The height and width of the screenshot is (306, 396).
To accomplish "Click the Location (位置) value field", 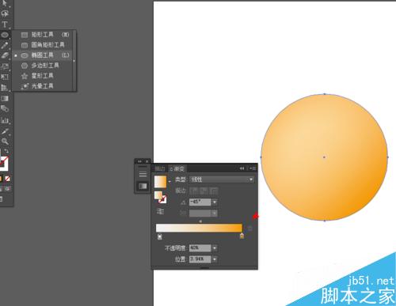I will click(200, 259).
